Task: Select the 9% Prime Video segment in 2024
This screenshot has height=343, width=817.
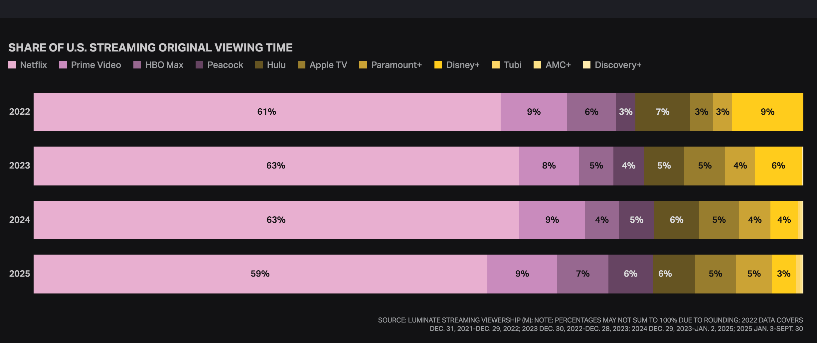Action: [x=552, y=220]
